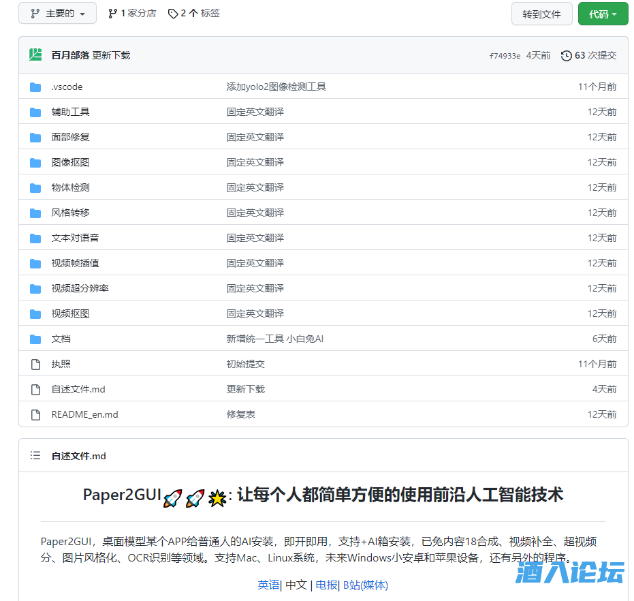The width and height of the screenshot is (634, 601).
Task: Click the folder icon for .vscode
Action: pos(35,87)
